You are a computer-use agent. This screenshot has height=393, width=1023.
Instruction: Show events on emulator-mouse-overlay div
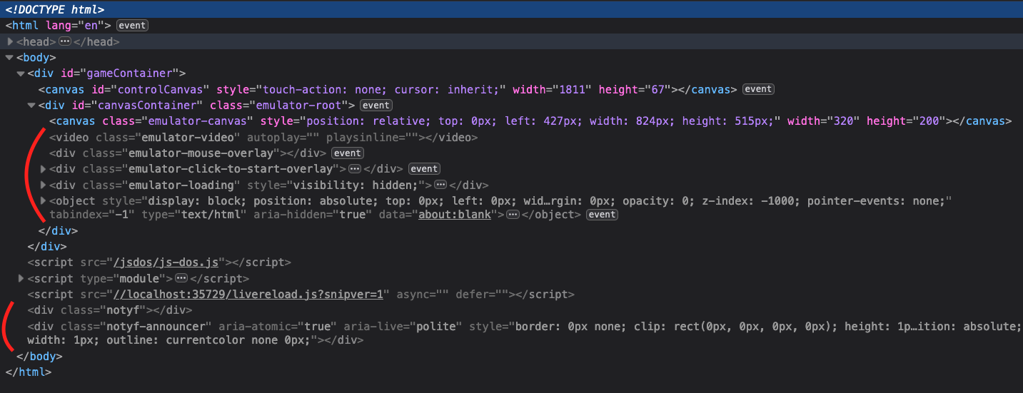click(348, 153)
